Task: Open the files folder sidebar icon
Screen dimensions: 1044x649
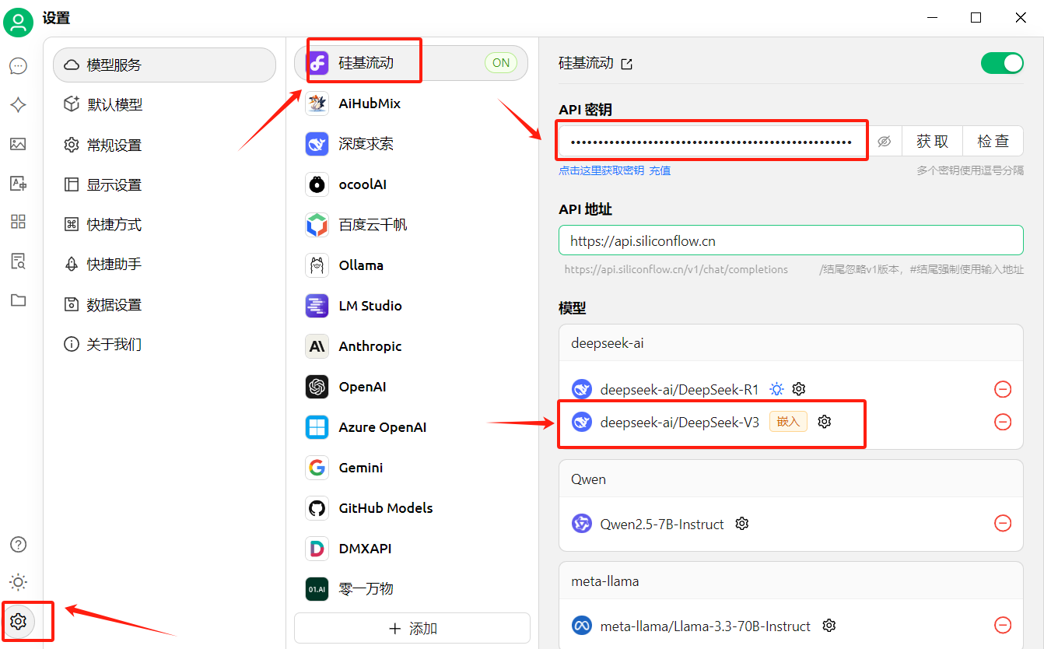Action: click(18, 300)
